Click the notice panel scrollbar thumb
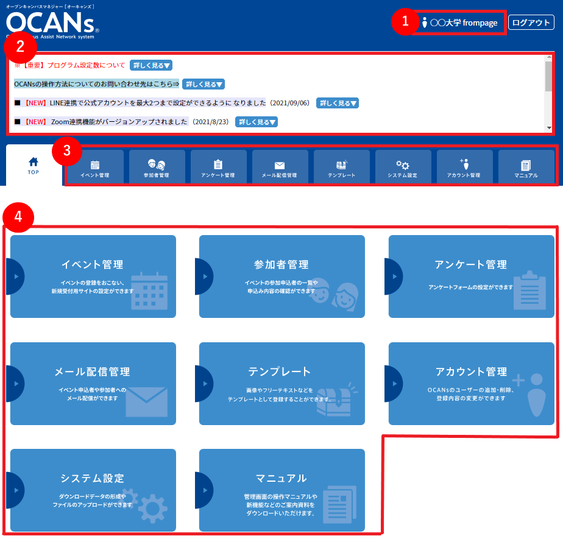This screenshot has height=539, width=563. 548,76
